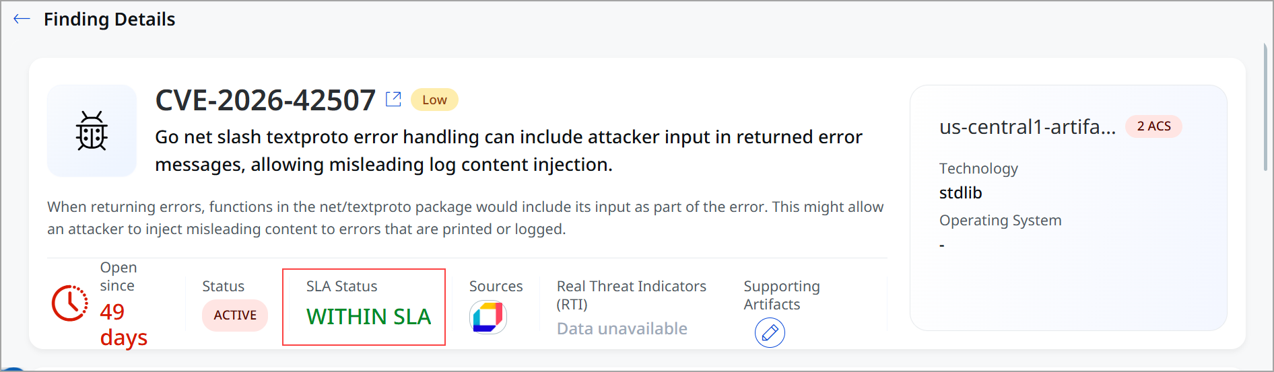The width and height of the screenshot is (1274, 372).
Task: Click the 2 ACS badge
Action: click(x=1153, y=126)
